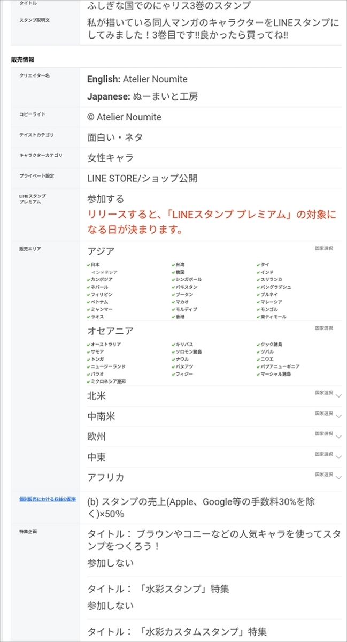Select パキスタン in the Asia list
Screen dimensions: 347x642
pos(185,287)
